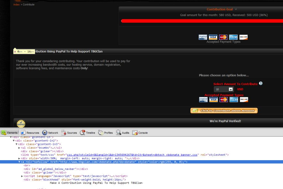
Task: Open the css.php stylesheet href link
Action: click(x=132, y=155)
